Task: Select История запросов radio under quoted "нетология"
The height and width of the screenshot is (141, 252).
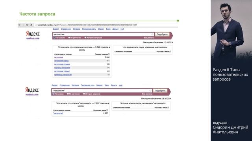Action: 84,94
